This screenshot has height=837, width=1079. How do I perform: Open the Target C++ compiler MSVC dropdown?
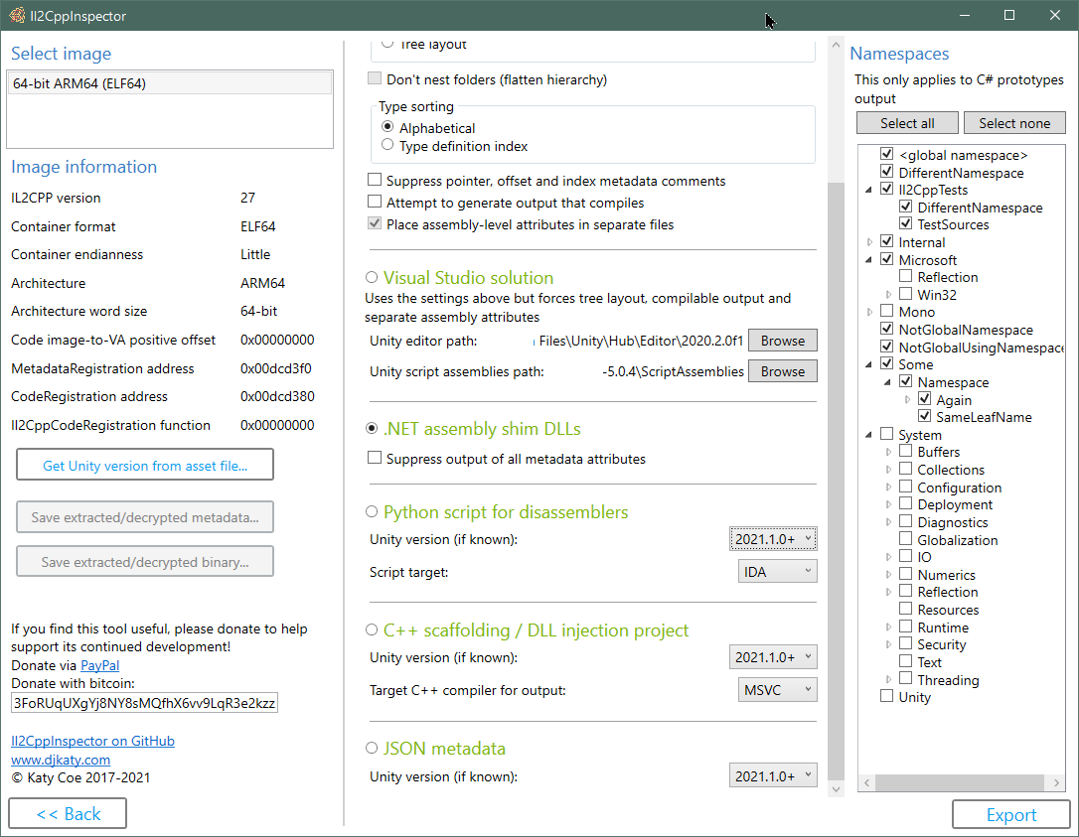(x=777, y=689)
